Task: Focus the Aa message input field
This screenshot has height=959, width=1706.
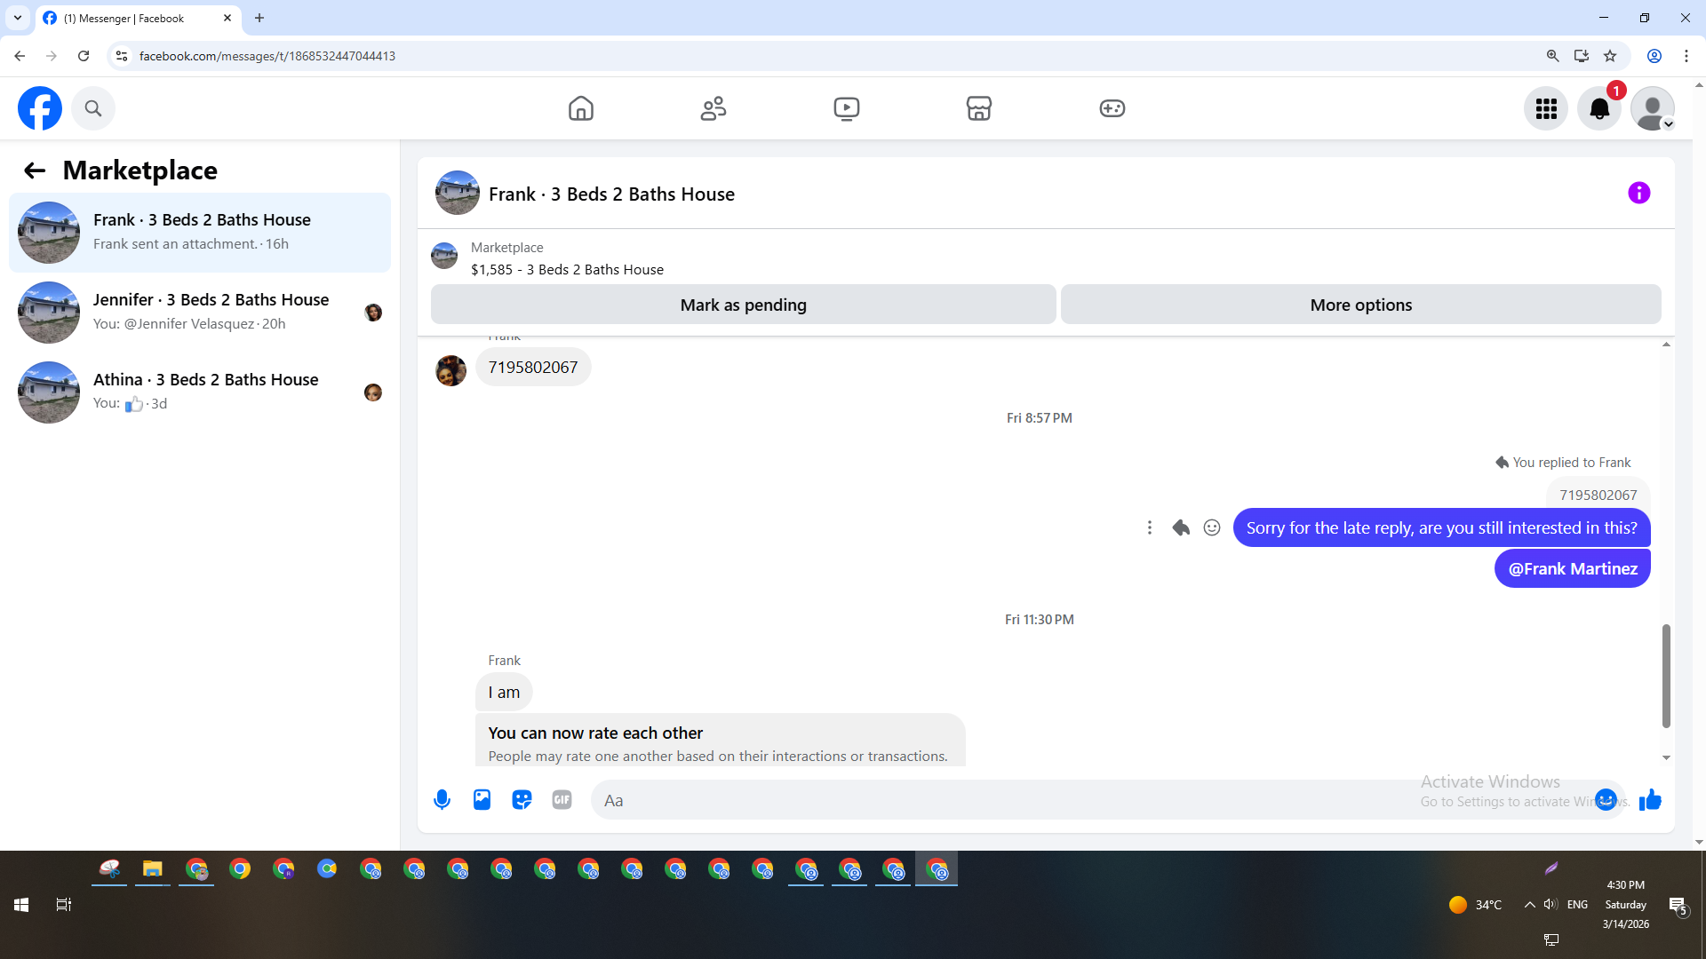Action: click(1093, 800)
